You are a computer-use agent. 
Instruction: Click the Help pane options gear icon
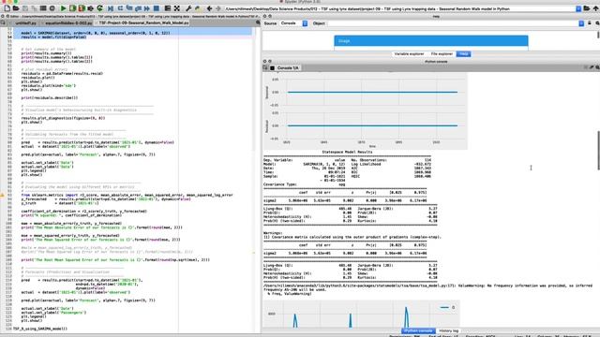coord(597,23)
